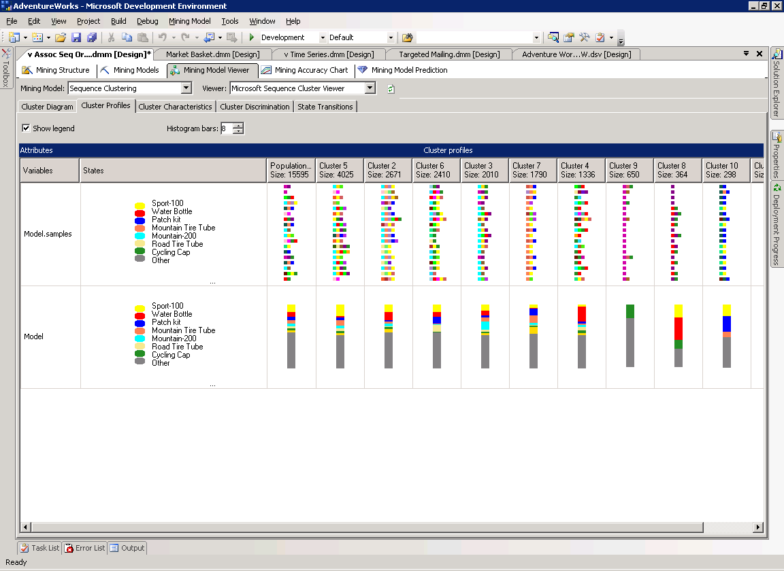Click the Cut scissors icon

click(111, 37)
